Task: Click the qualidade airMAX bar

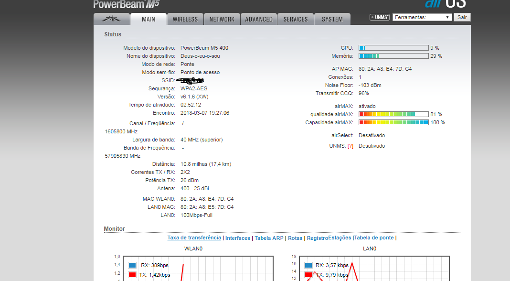Action: [393, 114]
